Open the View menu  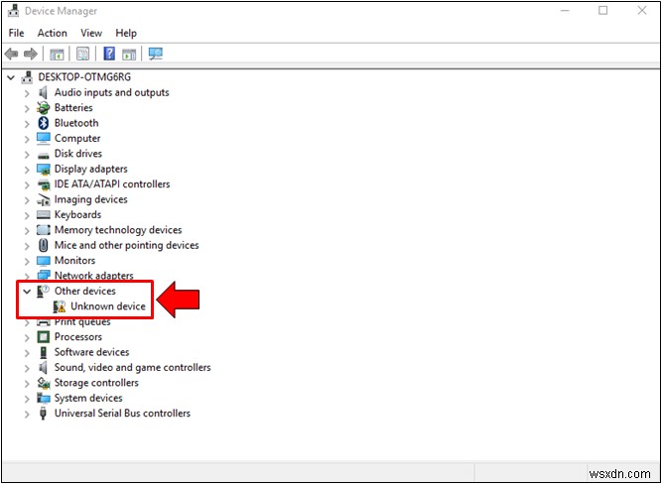(x=91, y=33)
